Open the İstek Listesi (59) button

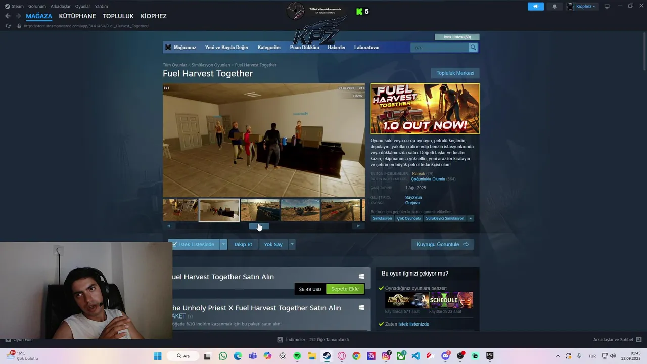click(457, 37)
